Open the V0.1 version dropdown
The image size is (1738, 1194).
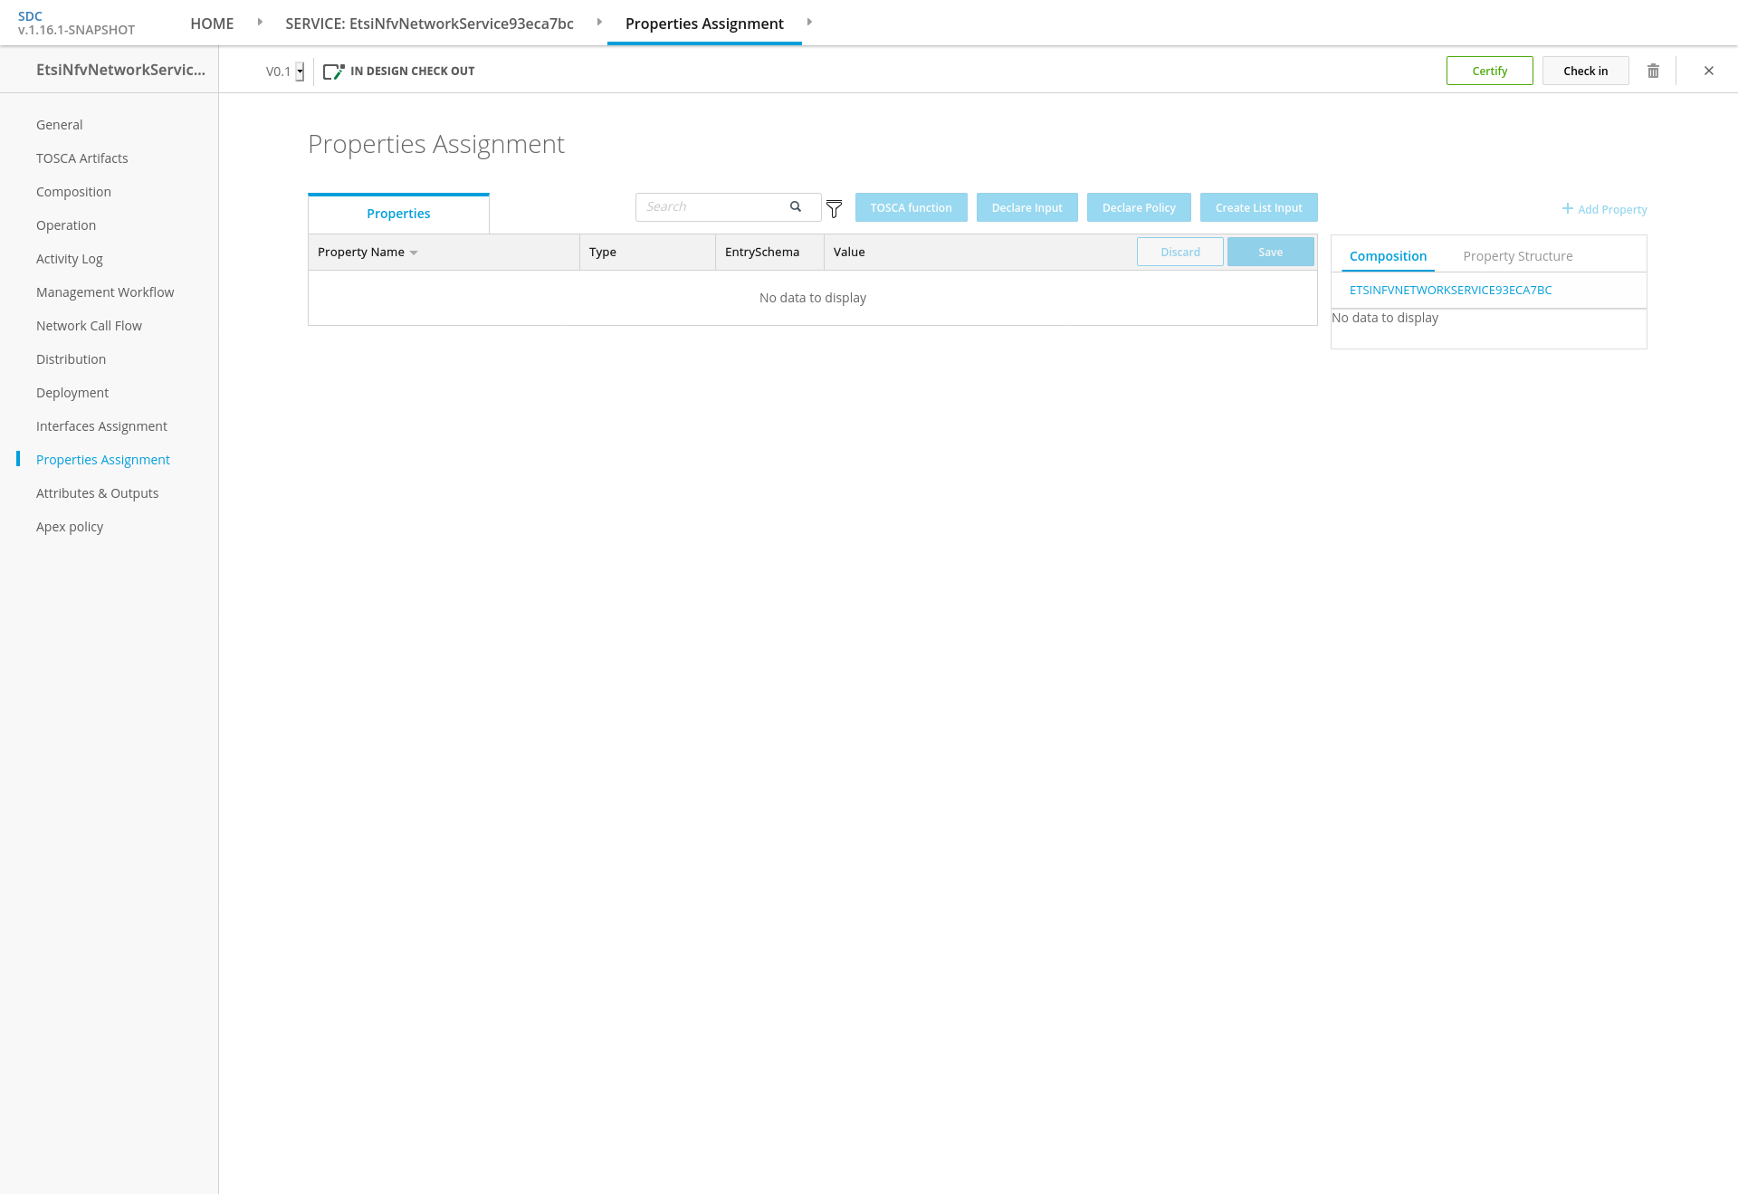coord(300,72)
